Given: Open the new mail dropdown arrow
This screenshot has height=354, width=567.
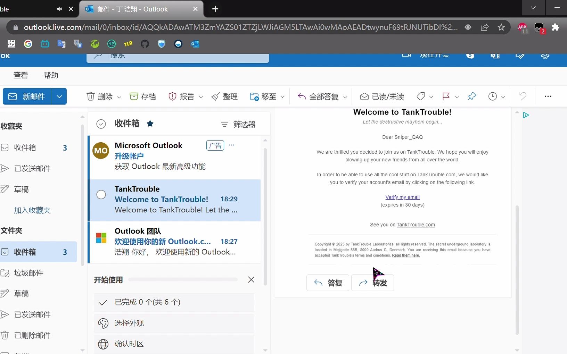Looking at the screenshot, I should (59, 96).
